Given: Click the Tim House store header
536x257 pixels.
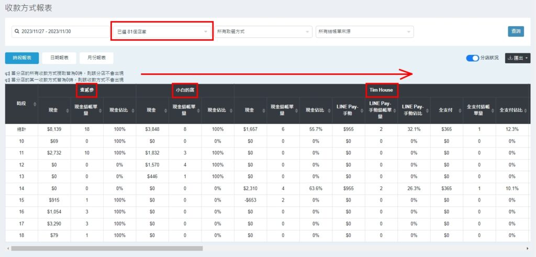Looking at the screenshot, I should point(381,90).
